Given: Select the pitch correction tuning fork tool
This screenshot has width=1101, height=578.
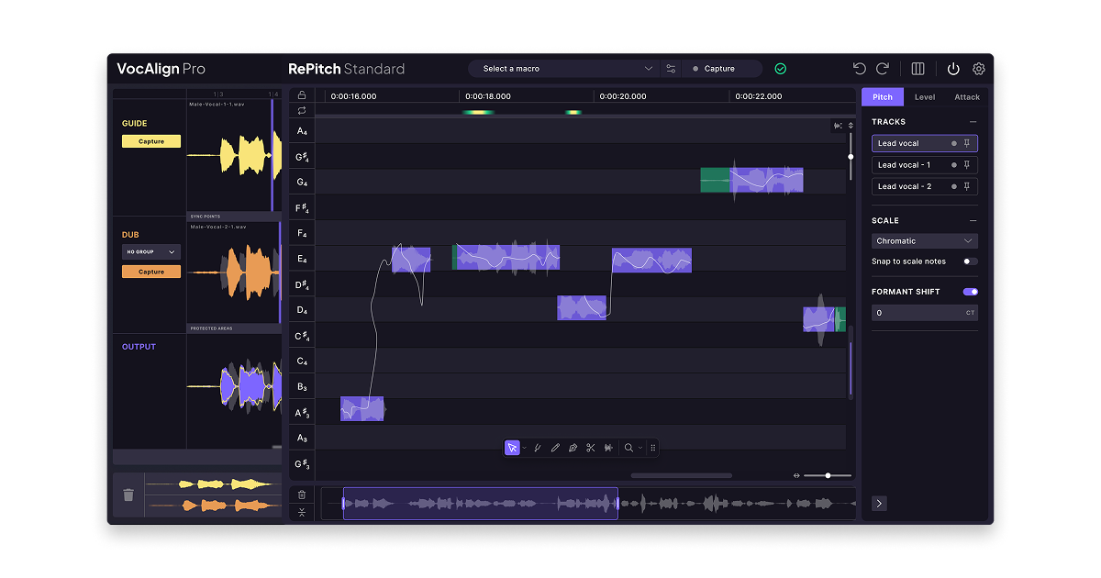Looking at the screenshot, I should coord(538,448).
